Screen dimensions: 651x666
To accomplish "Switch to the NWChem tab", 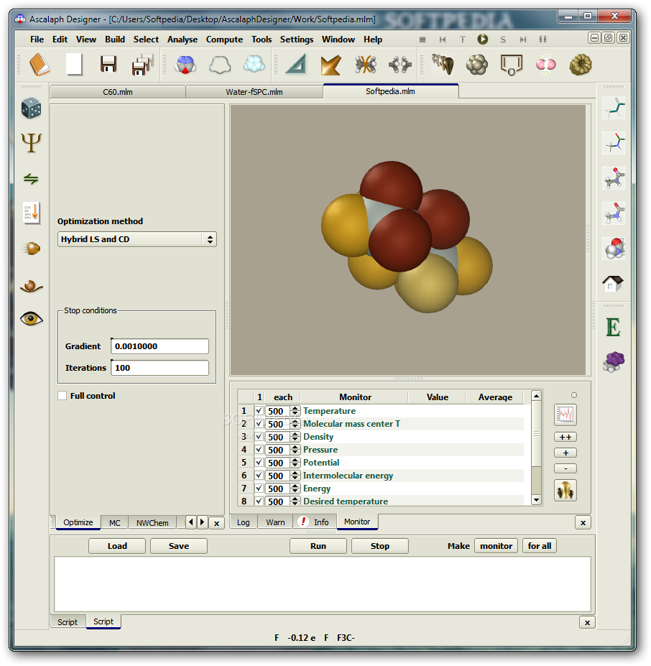I will (x=152, y=523).
